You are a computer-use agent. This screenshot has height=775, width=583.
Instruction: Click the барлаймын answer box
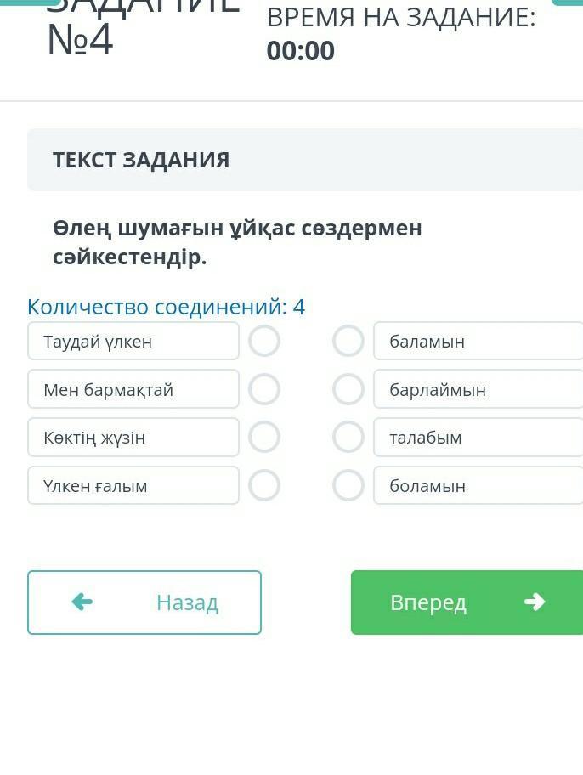point(478,390)
